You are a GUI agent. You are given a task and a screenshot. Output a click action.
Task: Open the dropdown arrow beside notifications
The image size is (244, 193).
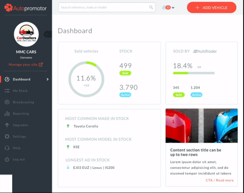(173, 8)
